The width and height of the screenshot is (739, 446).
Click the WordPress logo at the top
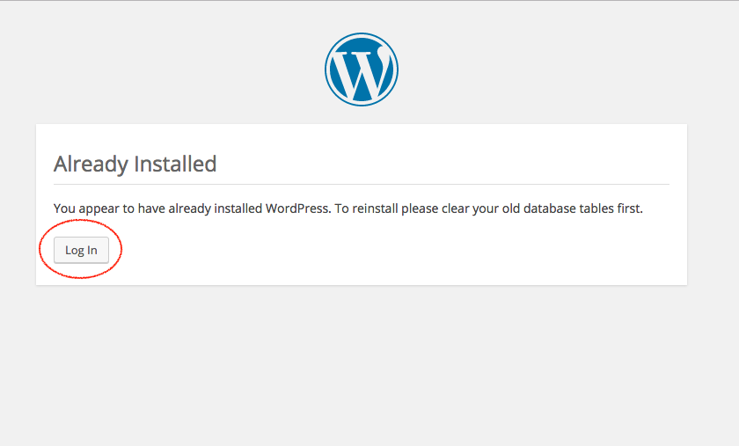[361, 69]
